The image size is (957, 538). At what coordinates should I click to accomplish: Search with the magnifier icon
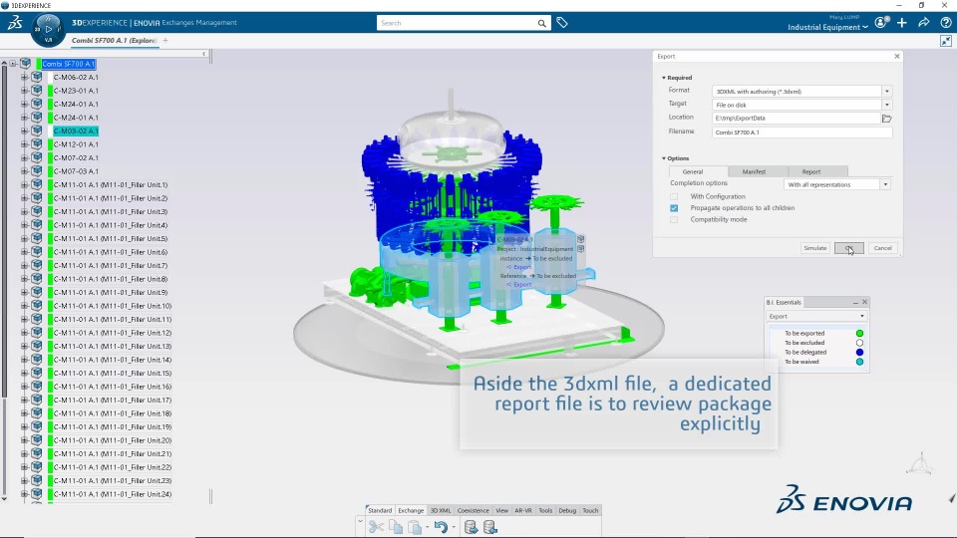tap(541, 23)
